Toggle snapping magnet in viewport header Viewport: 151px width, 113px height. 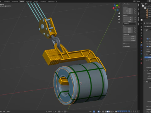click(59, 111)
